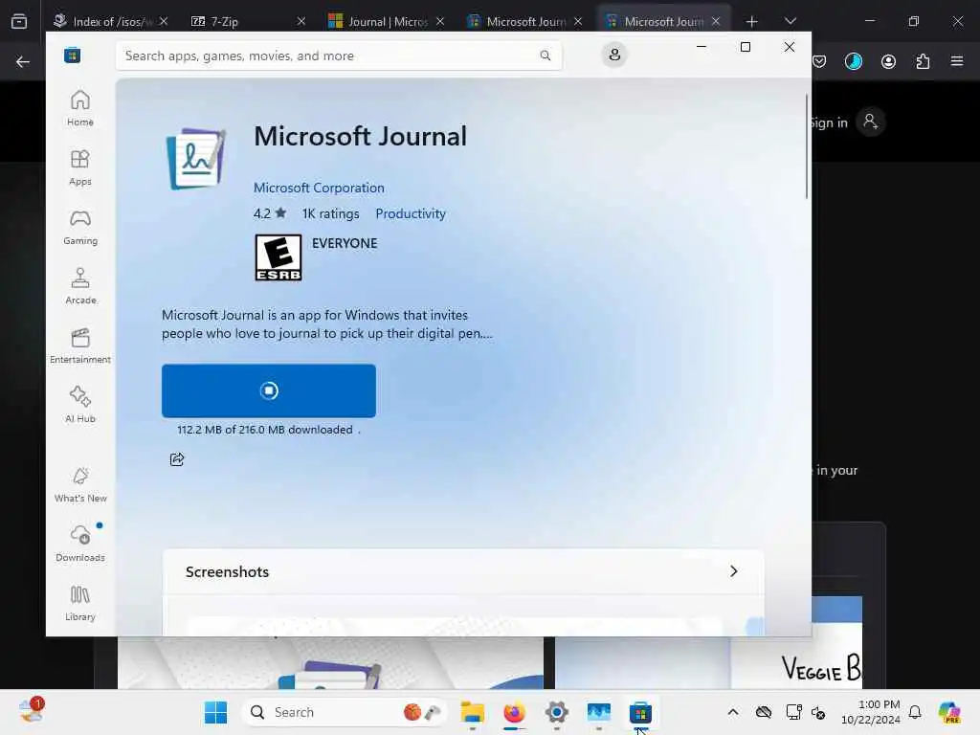Open Gaming section in Store sidebar

80,227
